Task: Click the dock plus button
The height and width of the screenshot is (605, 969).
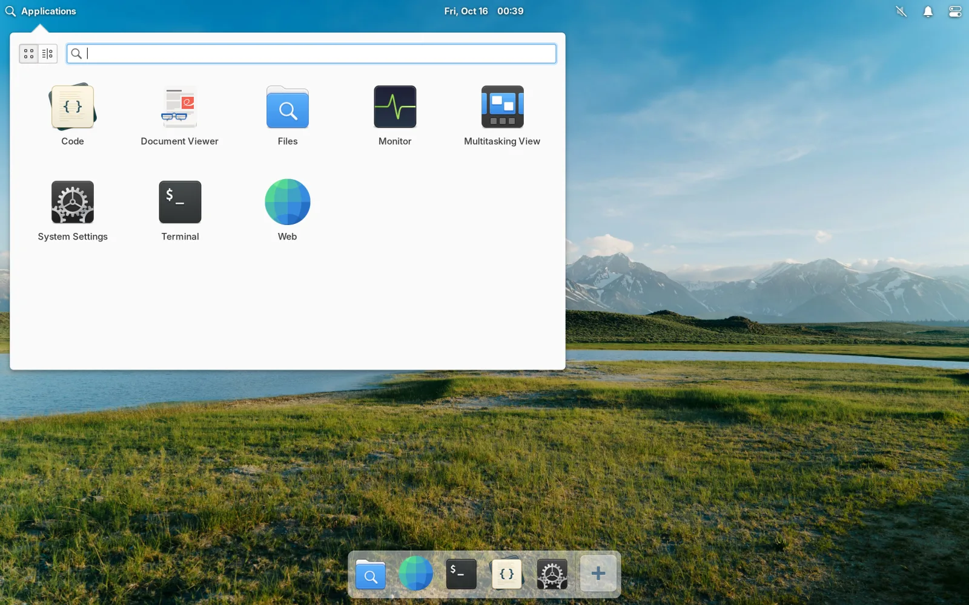Action: click(598, 574)
